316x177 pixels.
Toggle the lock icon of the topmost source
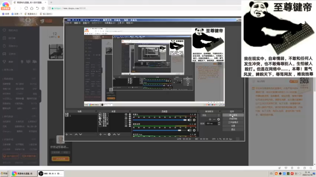pyautogui.click(x=130, y=114)
